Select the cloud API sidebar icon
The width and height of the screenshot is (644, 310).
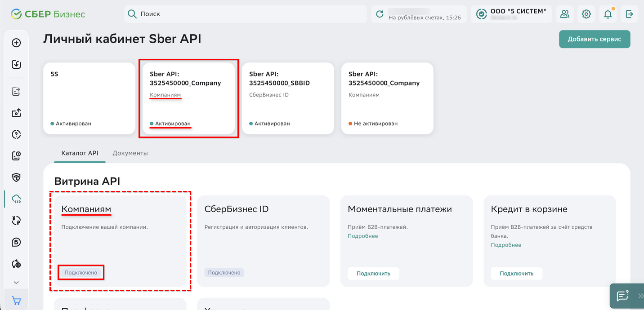point(16,199)
